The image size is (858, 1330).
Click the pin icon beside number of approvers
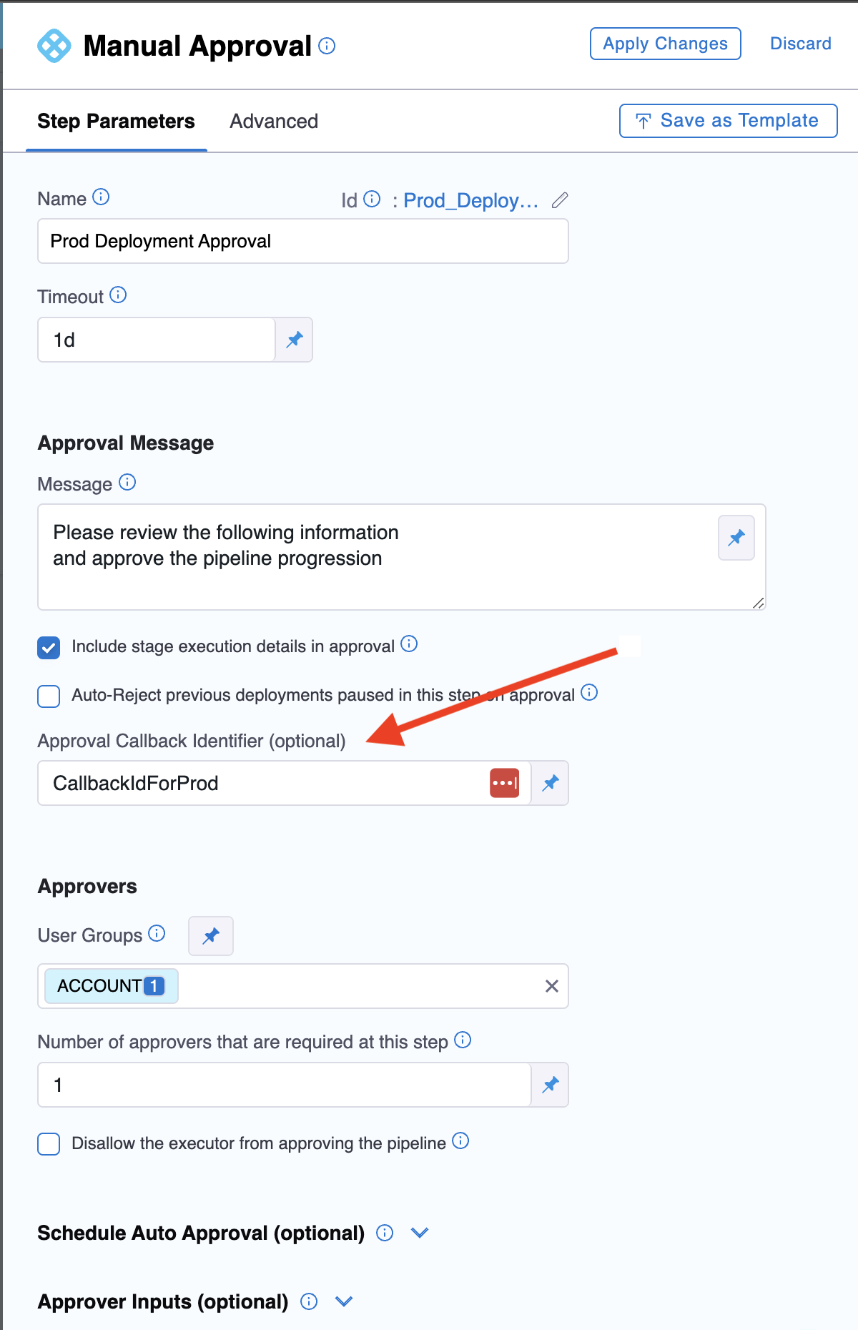pyautogui.click(x=550, y=1085)
